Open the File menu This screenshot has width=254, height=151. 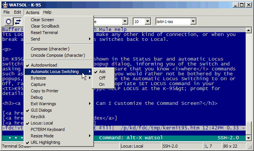click(x=6, y=12)
